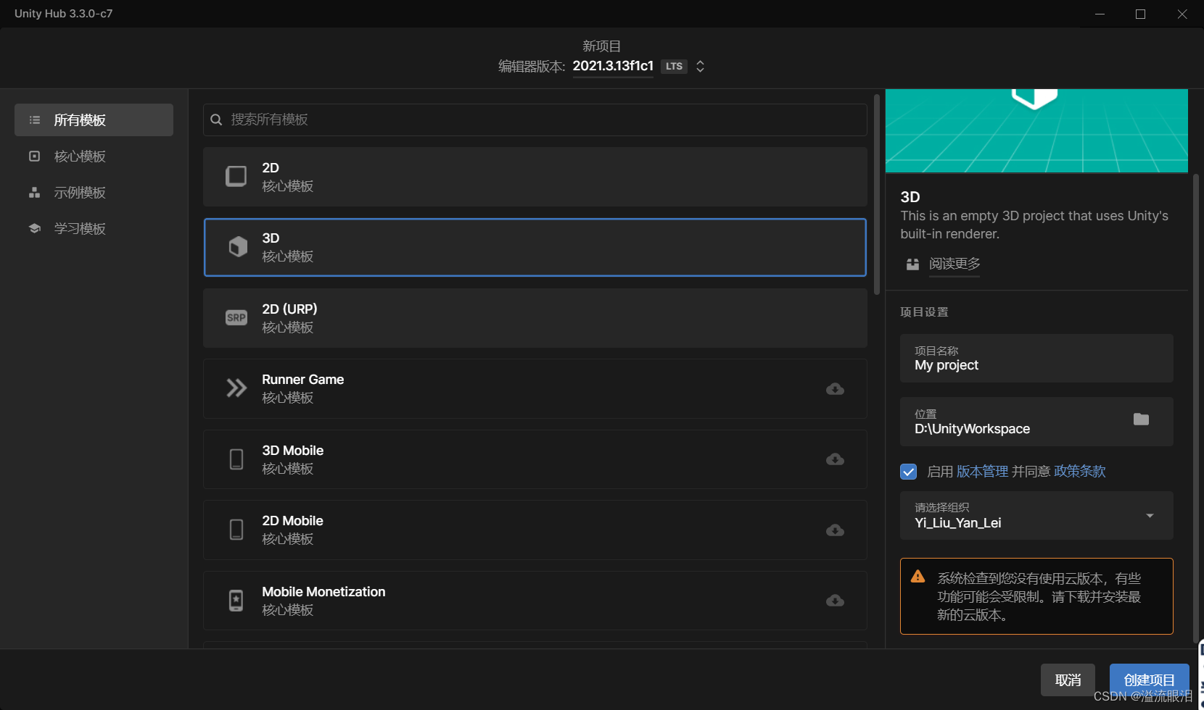
Task: Select the 3D Mobile template
Action: [535, 459]
